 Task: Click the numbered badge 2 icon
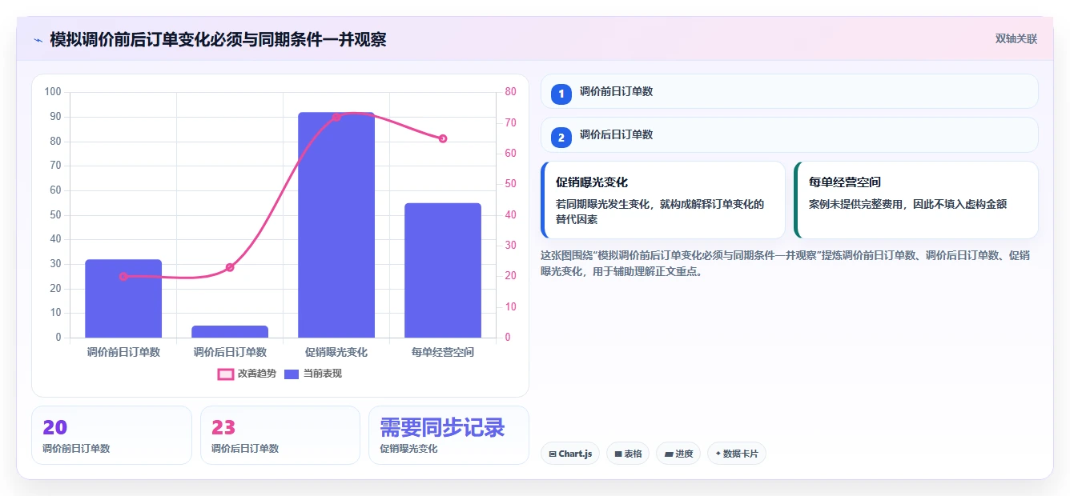561,137
